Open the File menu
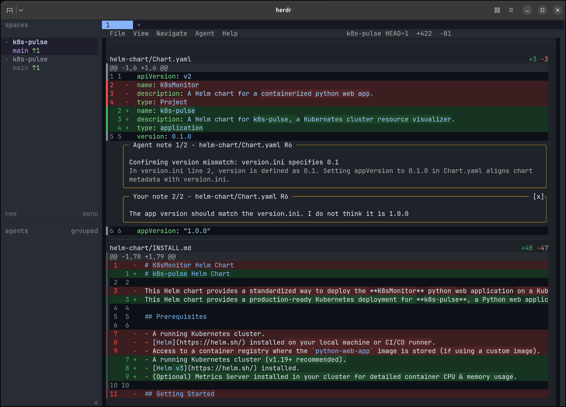The width and height of the screenshot is (566, 407). [117, 33]
